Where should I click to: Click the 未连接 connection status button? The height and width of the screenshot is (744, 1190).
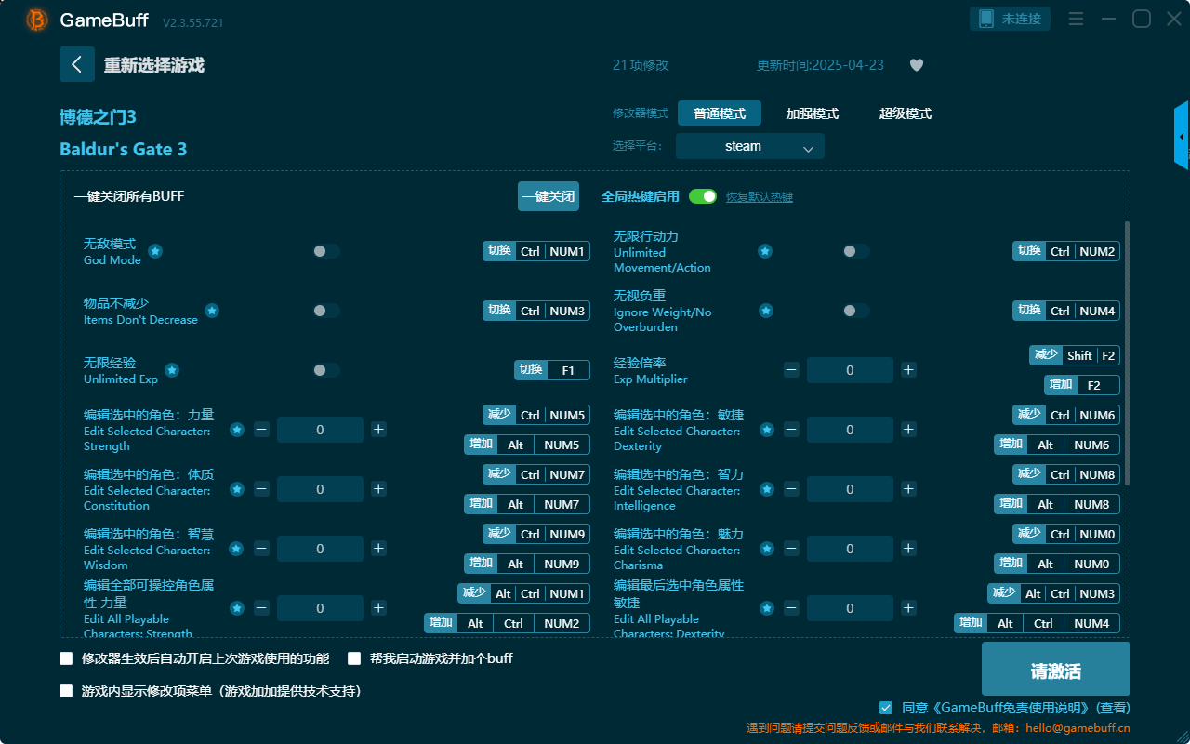pyautogui.click(x=1011, y=19)
